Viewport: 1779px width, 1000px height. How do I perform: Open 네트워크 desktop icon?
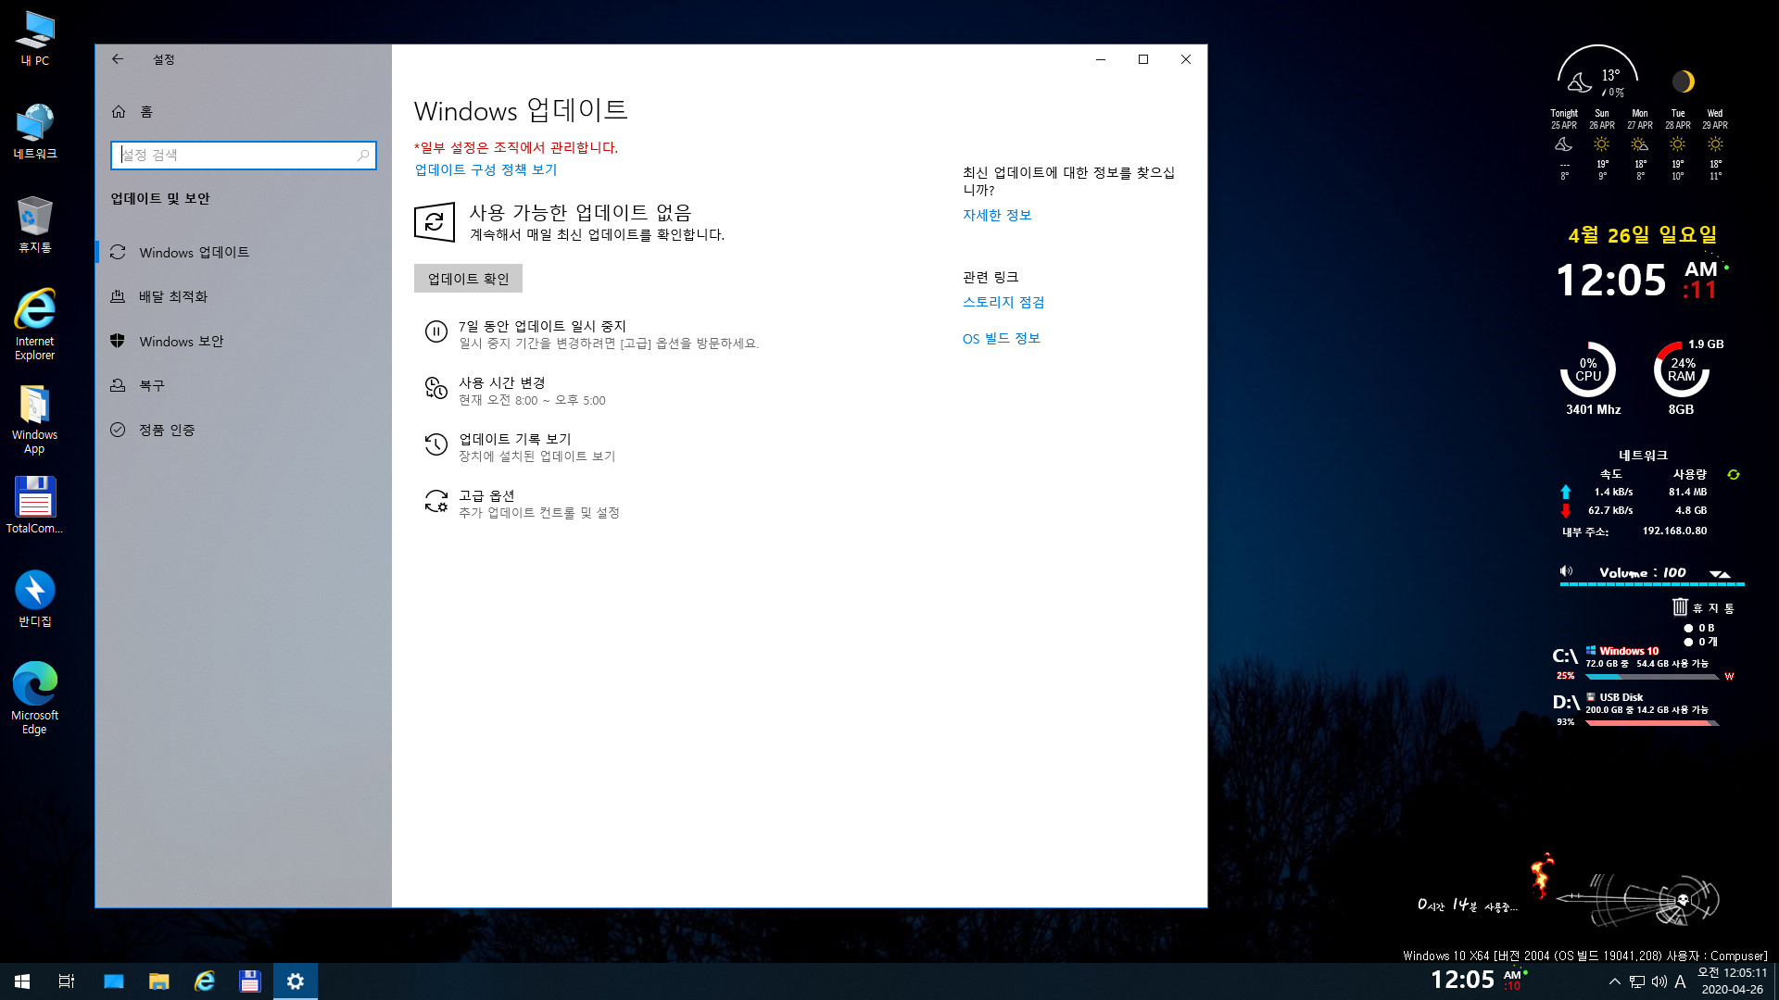(x=35, y=131)
